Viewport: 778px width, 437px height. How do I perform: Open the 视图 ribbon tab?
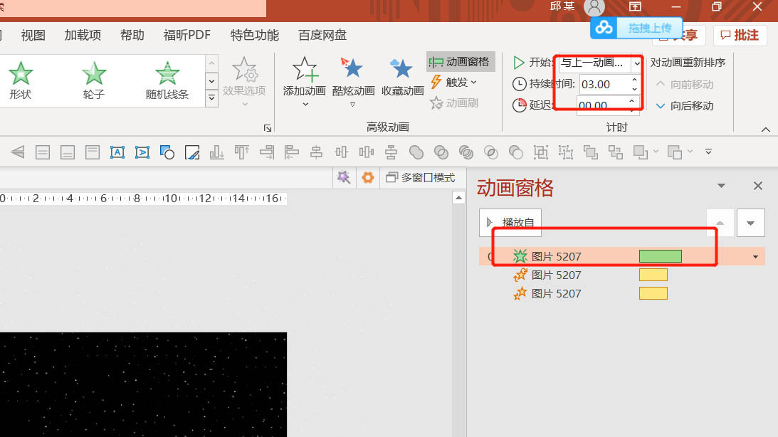(x=33, y=35)
